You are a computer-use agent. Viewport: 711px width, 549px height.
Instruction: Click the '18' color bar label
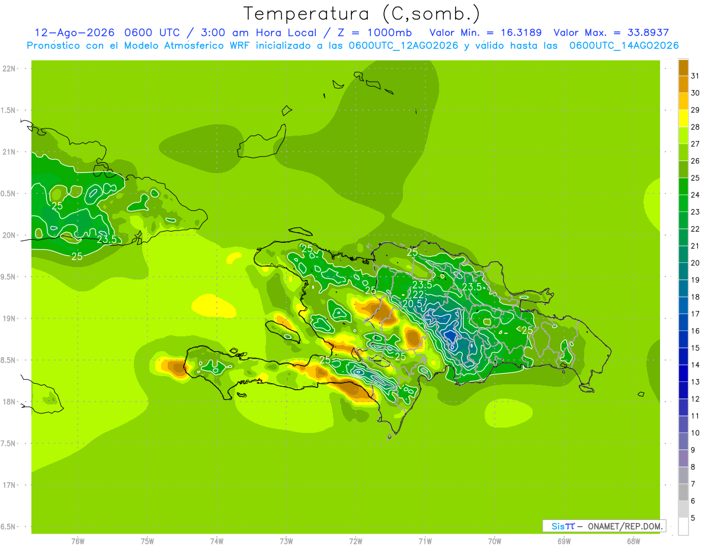coord(695,297)
